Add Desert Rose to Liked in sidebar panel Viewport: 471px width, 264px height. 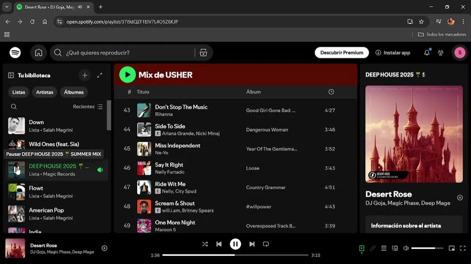[x=460, y=198]
